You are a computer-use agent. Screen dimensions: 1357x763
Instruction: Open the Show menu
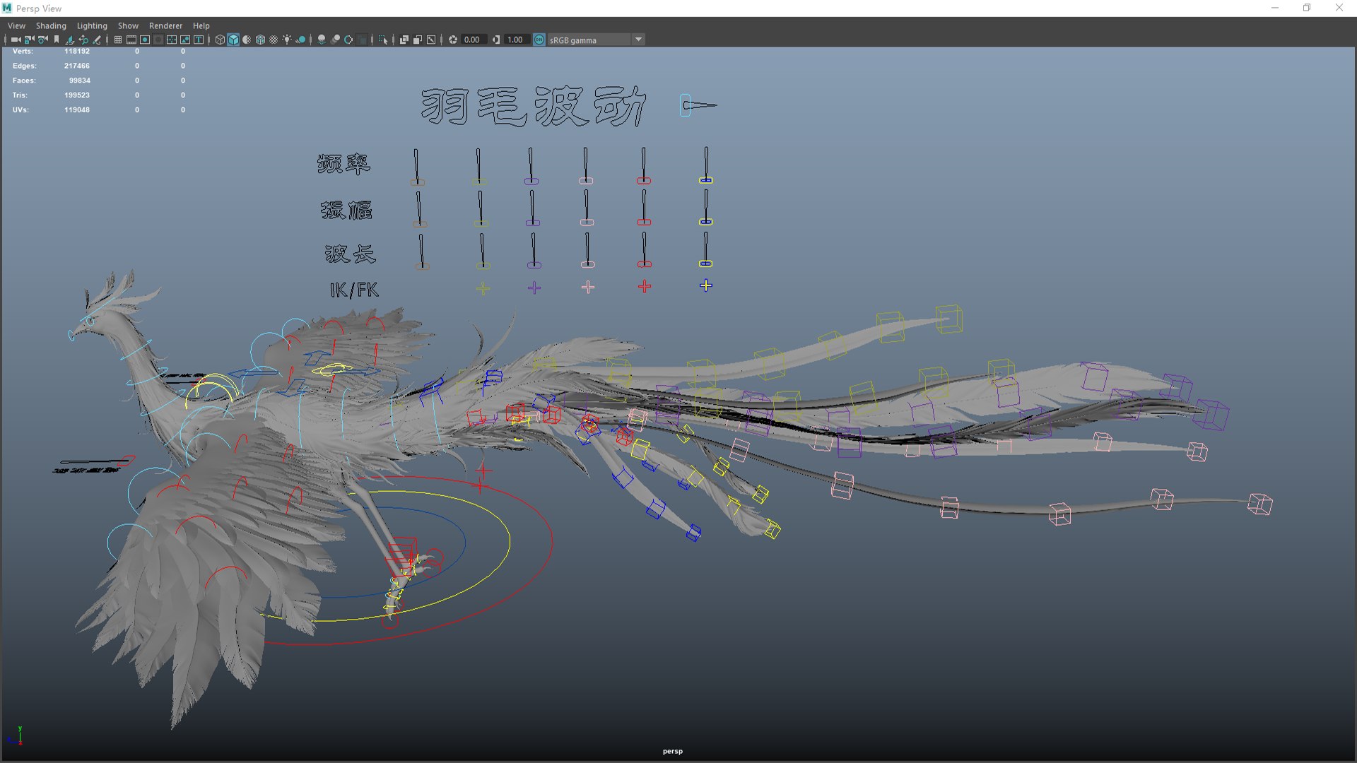click(x=128, y=25)
